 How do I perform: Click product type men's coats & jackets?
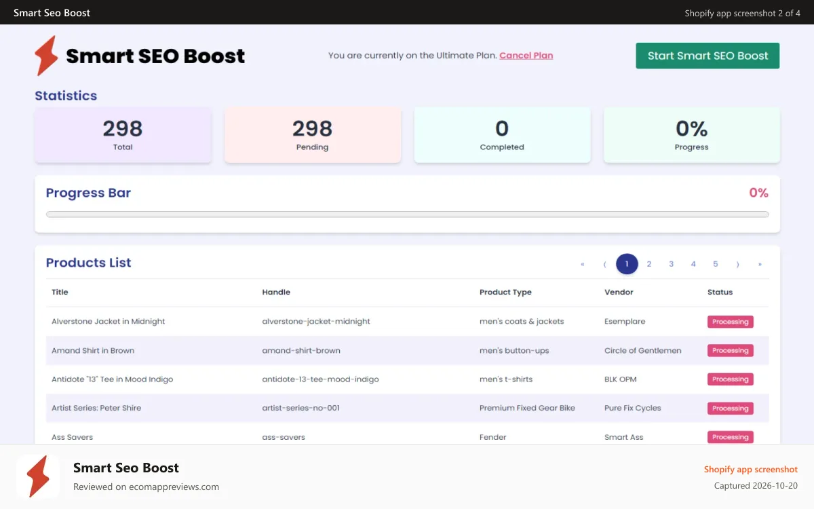[x=522, y=321]
